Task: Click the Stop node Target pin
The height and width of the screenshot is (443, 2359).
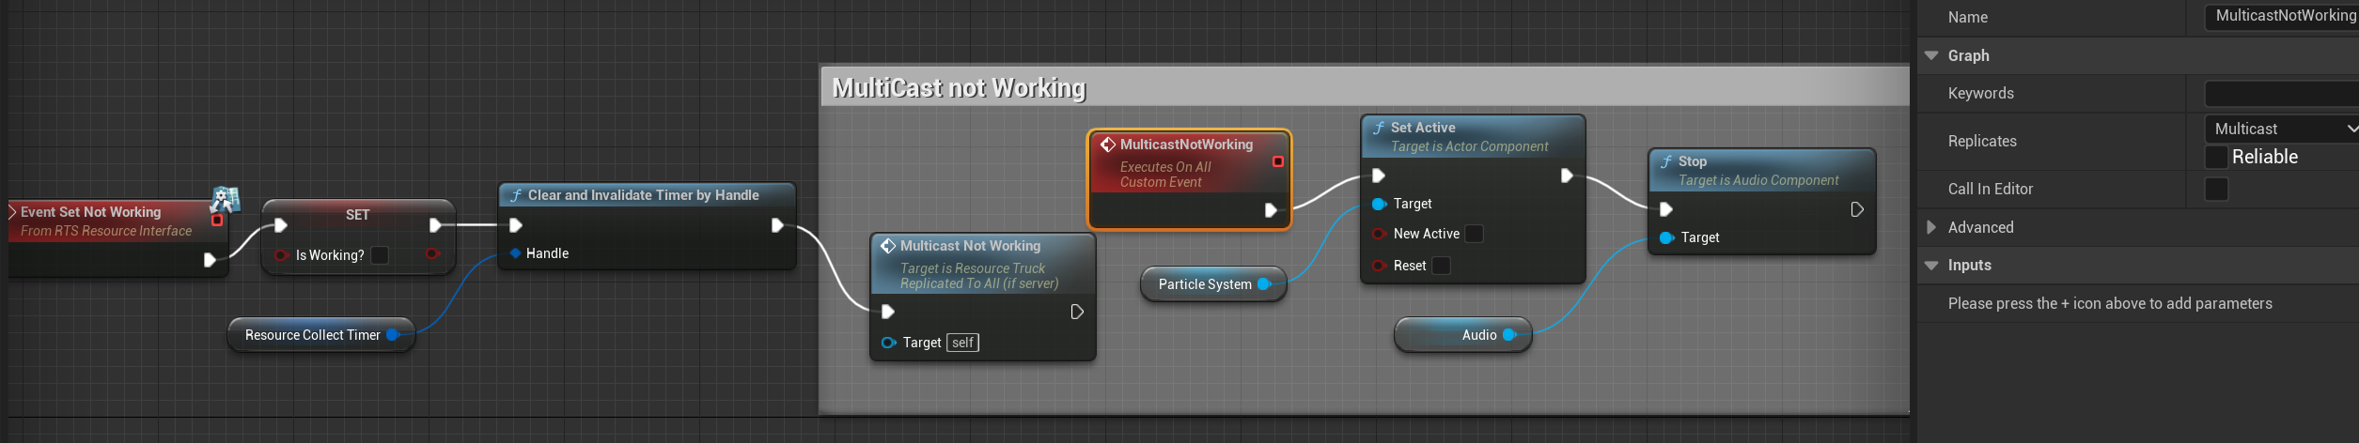Action: pyautogui.click(x=1667, y=237)
